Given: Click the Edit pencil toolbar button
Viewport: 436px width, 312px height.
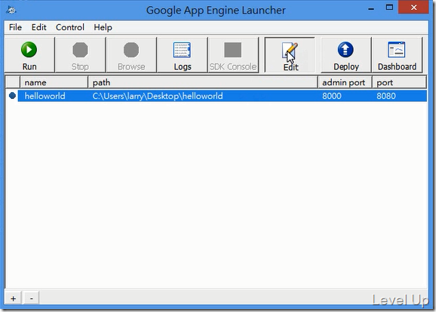Looking at the screenshot, I should 290,55.
